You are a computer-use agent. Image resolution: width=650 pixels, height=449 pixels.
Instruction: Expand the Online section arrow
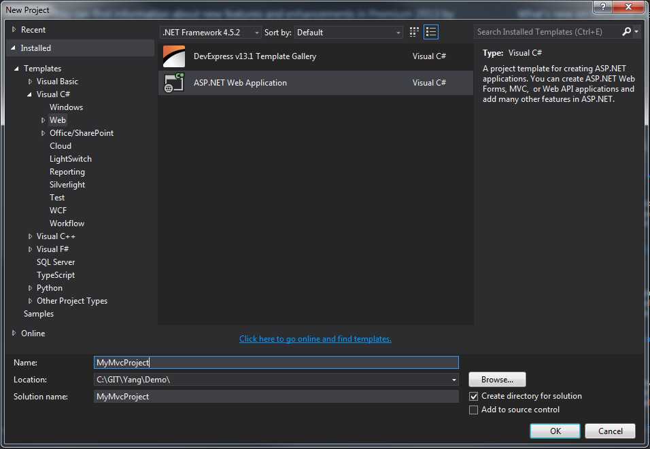pyautogui.click(x=14, y=333)
